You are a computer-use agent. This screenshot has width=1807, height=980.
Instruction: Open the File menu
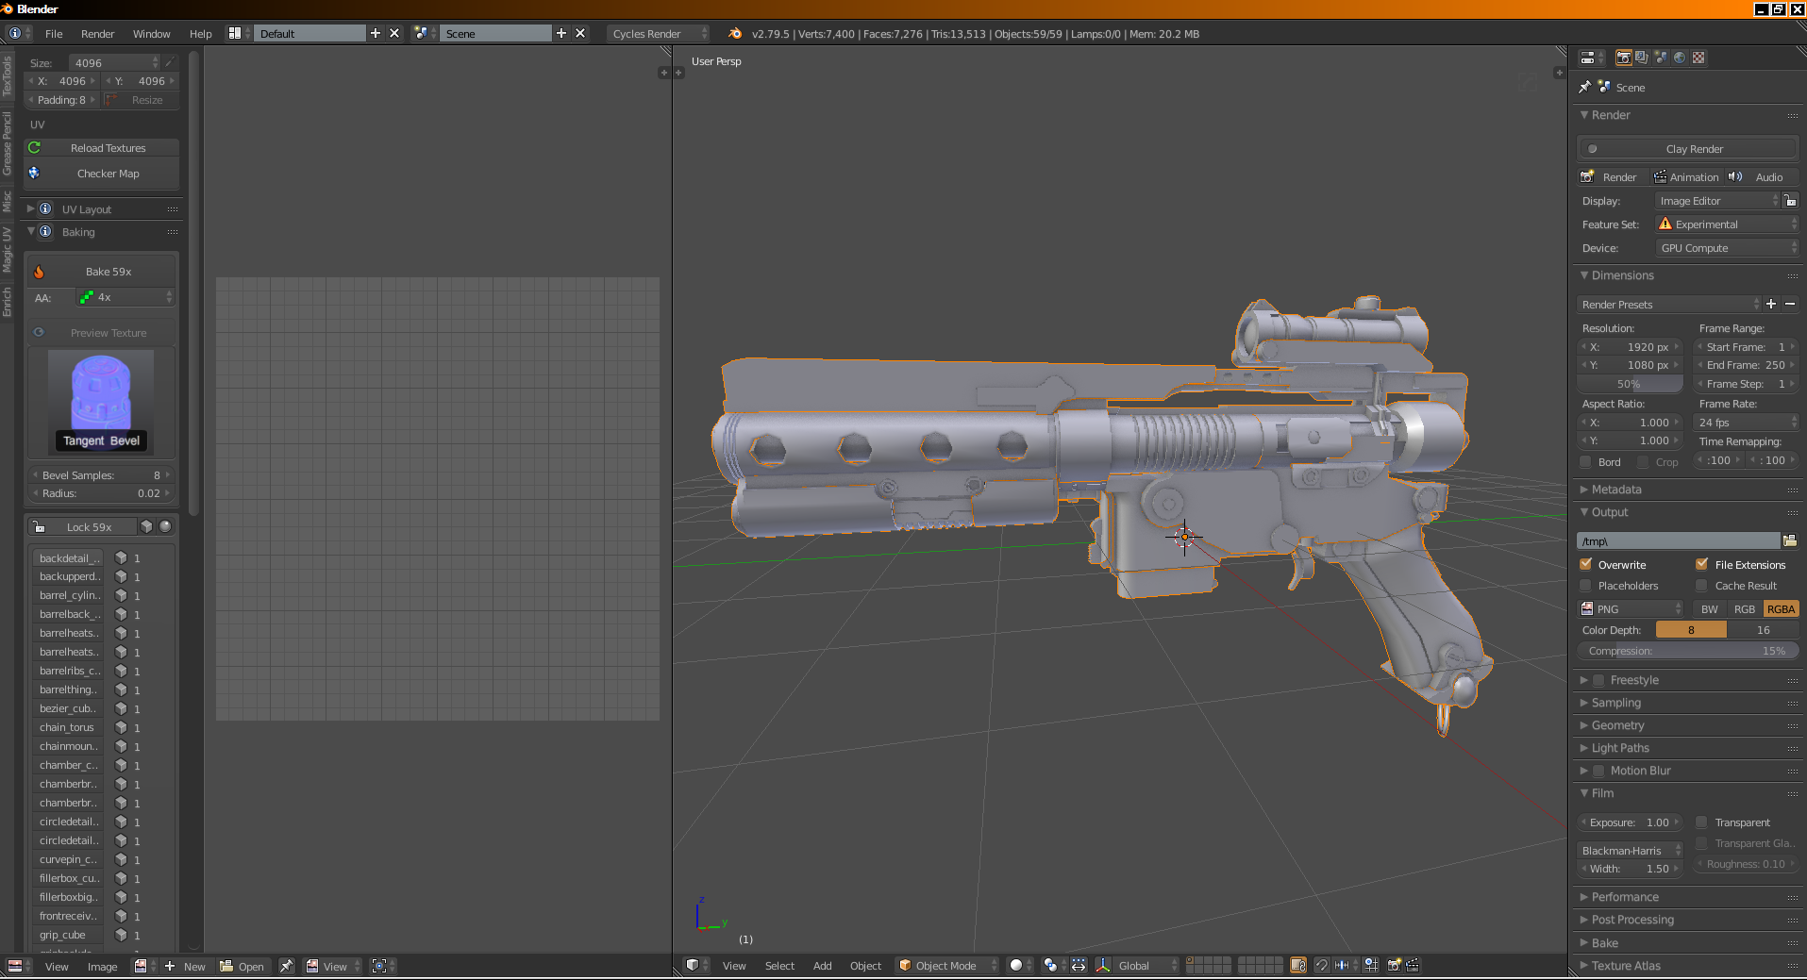pos(54,33)
